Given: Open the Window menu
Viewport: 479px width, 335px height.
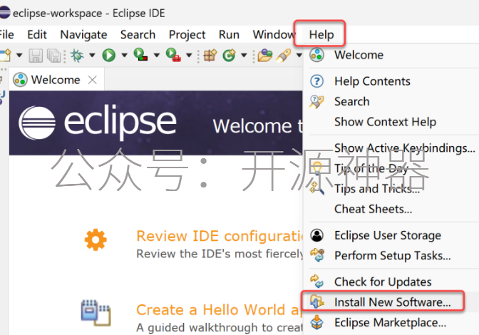Looking at the screenshot, I should click(x=274, y=34).
